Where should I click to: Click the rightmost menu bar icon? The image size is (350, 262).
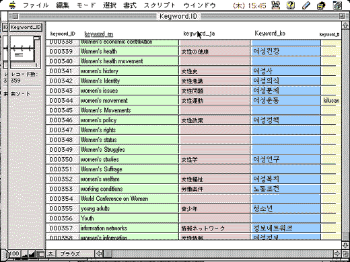click(337, 5)
